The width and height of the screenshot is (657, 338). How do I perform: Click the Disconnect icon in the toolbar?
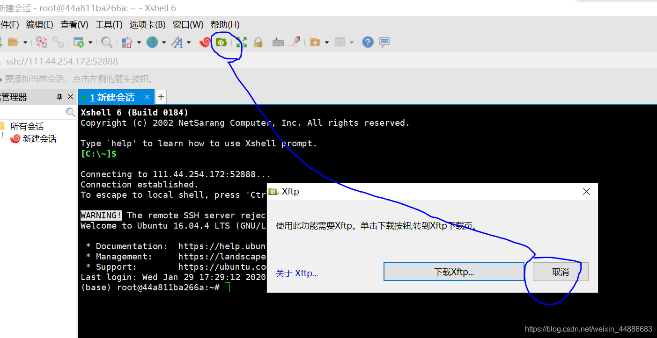point(42,43)
